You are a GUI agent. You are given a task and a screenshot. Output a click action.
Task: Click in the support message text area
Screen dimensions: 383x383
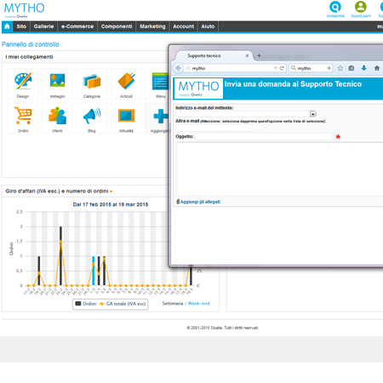[280, 169]
